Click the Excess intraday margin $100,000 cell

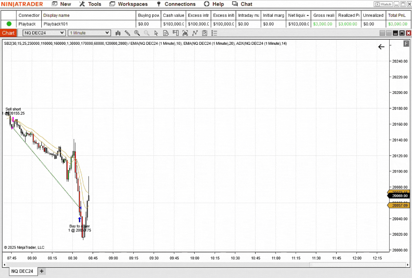coord(198,24)
